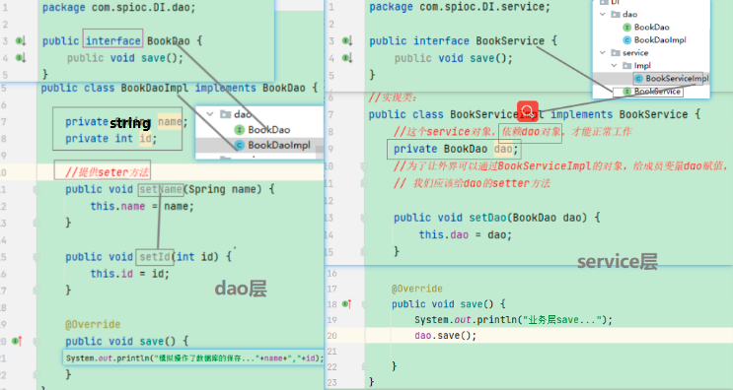
Task: Click 'dao.save();' statement on line 20
Action: (x=445, y=336)
